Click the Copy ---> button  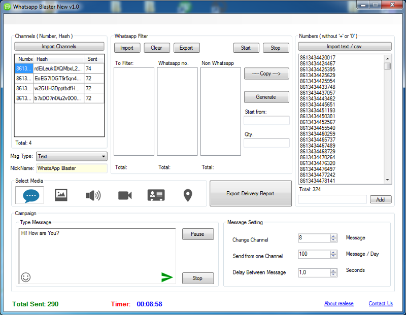pos(266,74)
